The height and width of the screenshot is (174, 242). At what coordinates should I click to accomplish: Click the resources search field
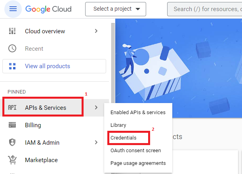pyautogui.click(x=206, y=9)
